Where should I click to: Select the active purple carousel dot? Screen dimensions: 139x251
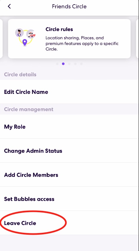click(63, 64)
